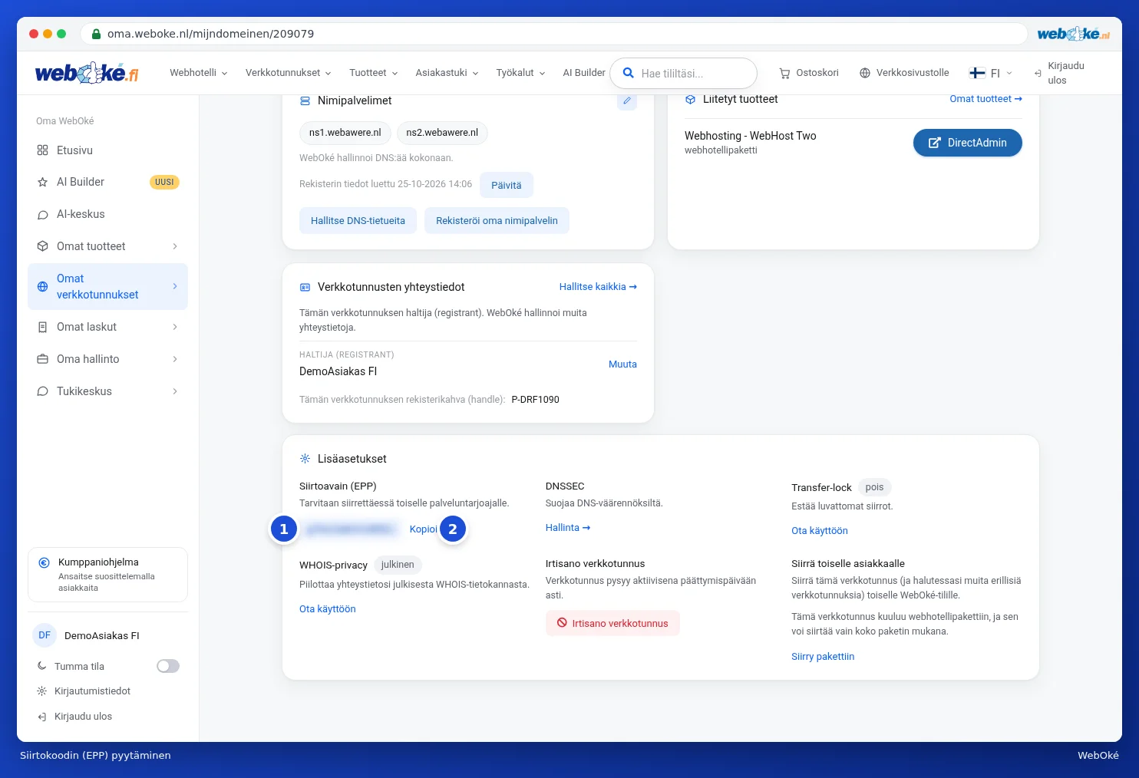Click the Omat laskut invoice icon
This screenshot has height=778, width=1139.
point(43,327)
